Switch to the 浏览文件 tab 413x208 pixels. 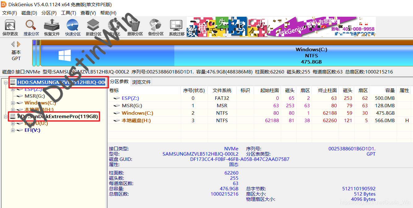click(x=141, y=82)
